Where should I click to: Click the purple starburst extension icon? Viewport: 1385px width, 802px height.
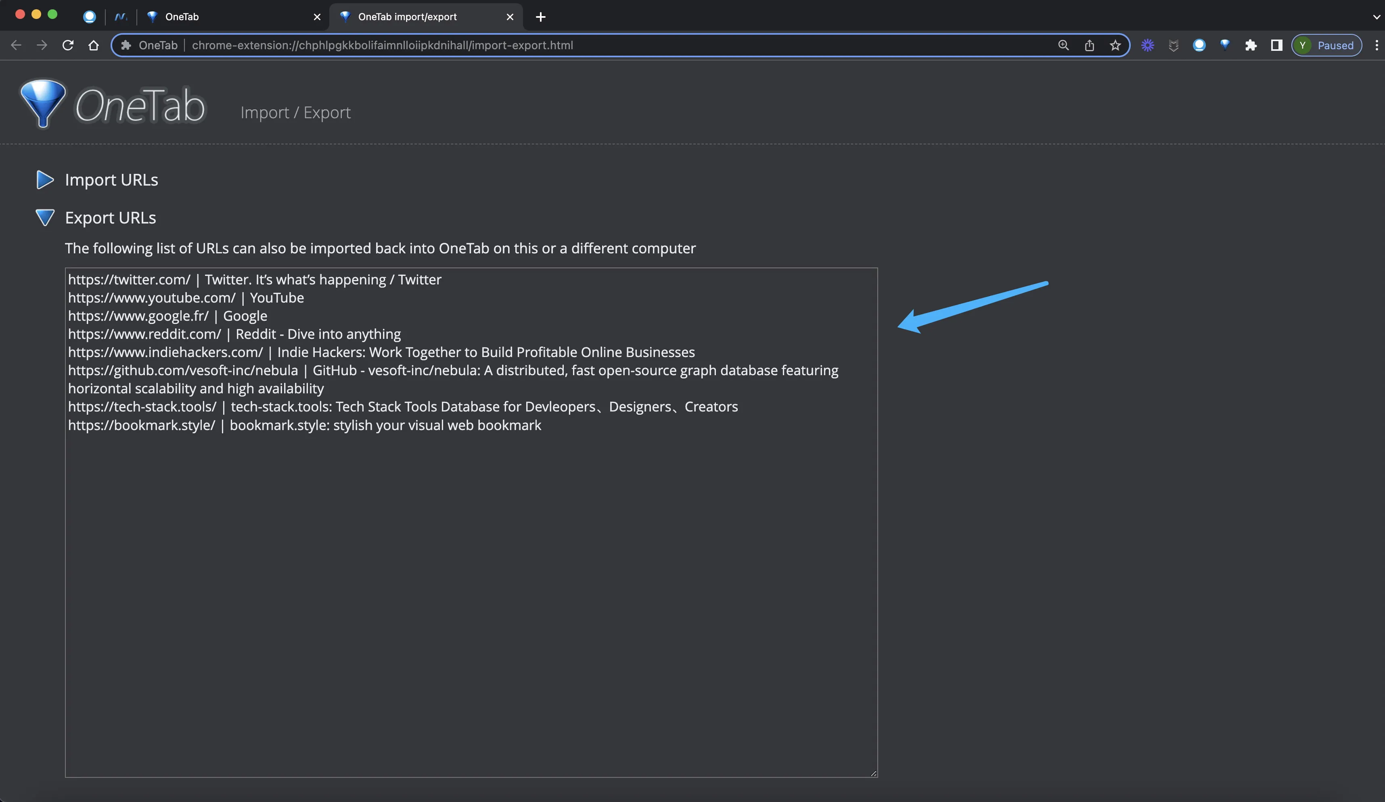point(1148,46)
